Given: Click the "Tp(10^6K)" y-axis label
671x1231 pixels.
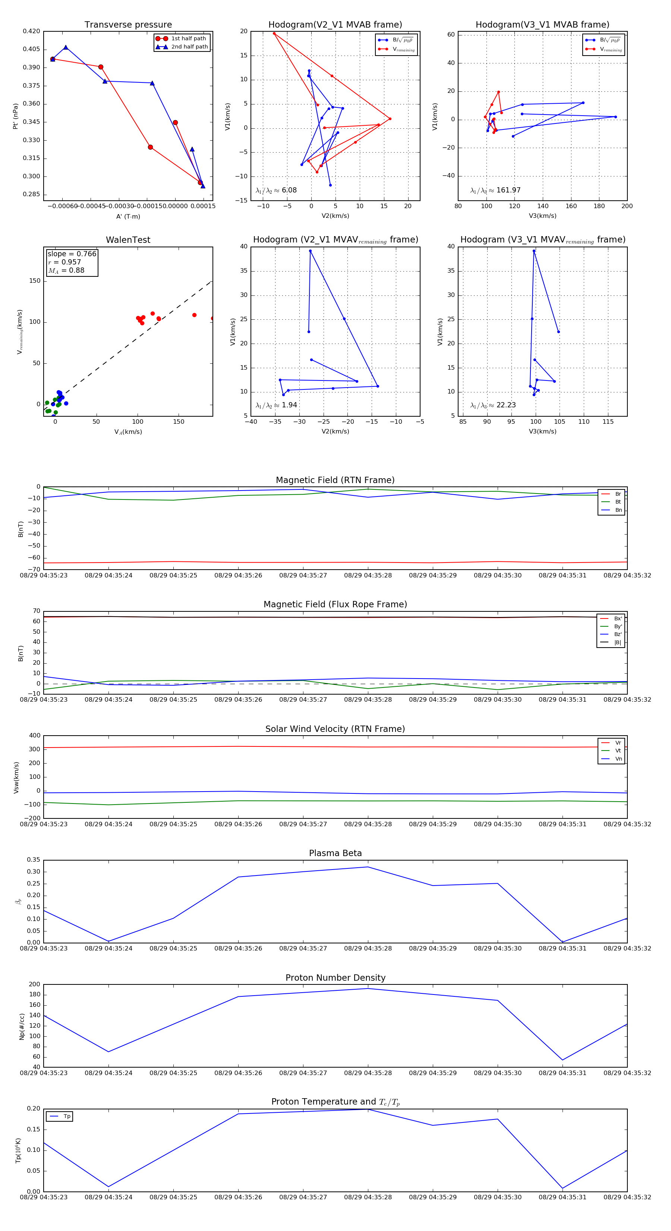Looking at the screenshot, I should [18, 1151].
